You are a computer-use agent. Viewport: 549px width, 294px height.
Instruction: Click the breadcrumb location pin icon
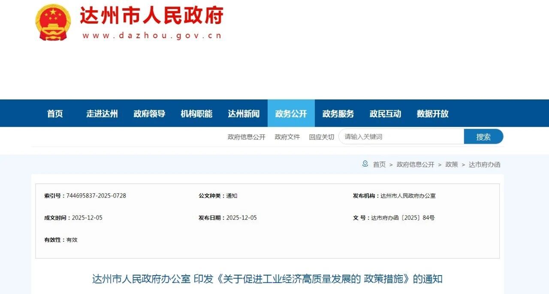(x=365, y=164)
